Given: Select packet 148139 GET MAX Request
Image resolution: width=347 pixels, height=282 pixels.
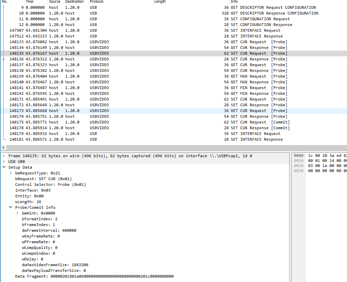Looking at the screenshot, I should coord(174,77).
